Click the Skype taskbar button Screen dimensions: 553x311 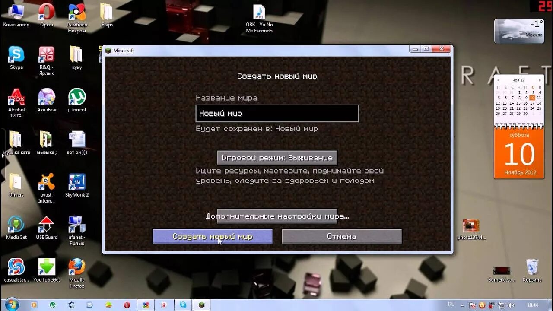(183, 305)
